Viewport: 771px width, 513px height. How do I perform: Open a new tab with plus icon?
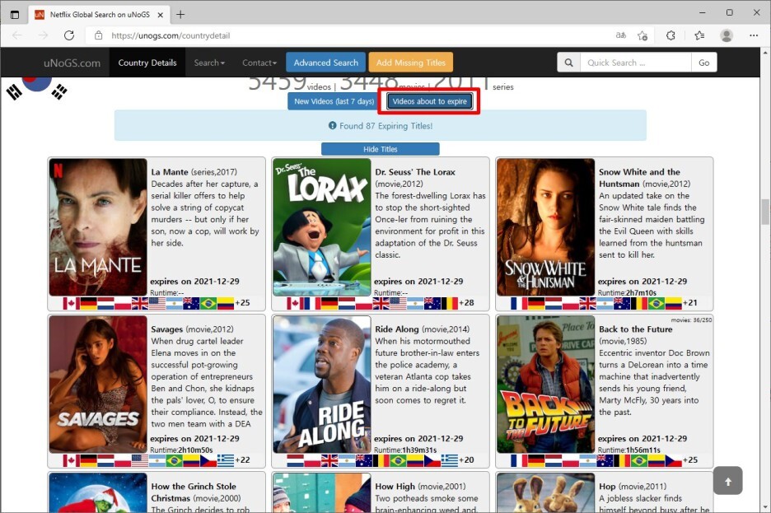180,15
